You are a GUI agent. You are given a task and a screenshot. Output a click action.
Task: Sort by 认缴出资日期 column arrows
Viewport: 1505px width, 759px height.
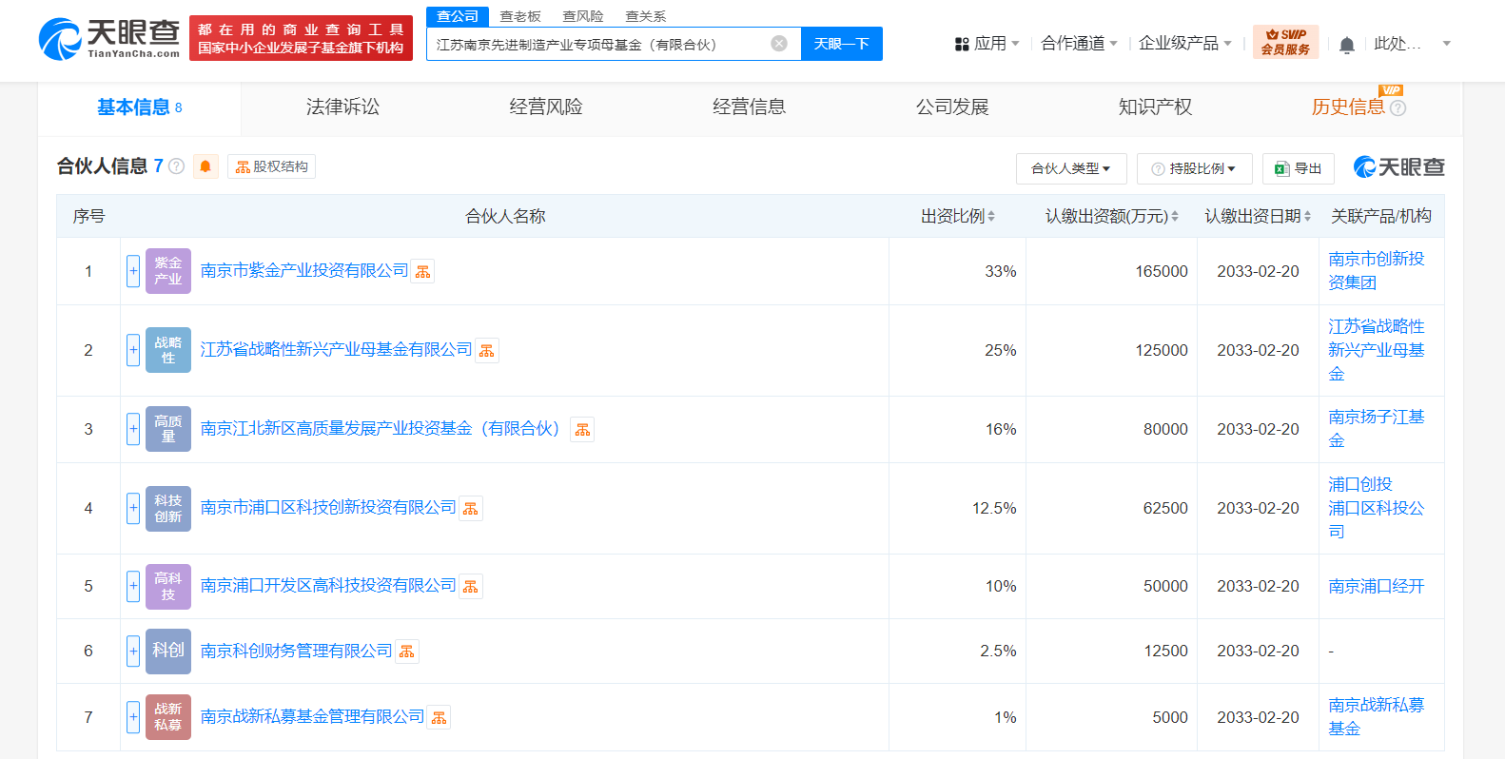click(x=1307, y=217)
